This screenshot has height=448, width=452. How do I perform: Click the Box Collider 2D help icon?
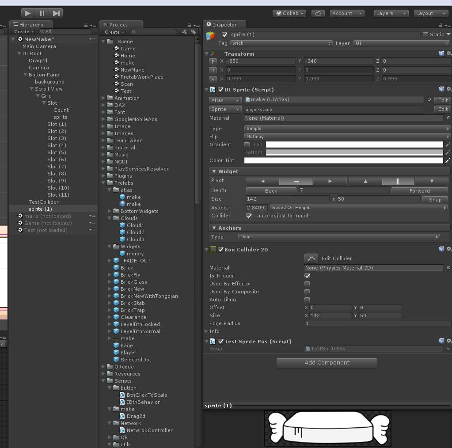[442, 249]
